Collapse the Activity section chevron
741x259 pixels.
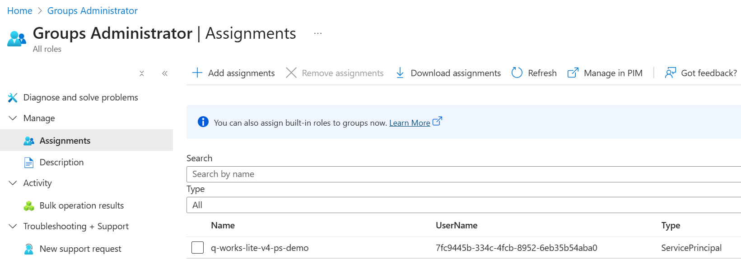[13, 183]
